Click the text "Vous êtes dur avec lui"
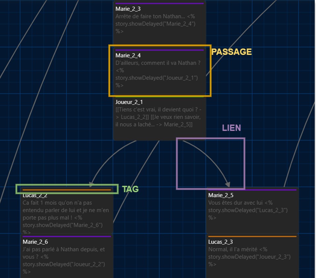 (235, 203)
